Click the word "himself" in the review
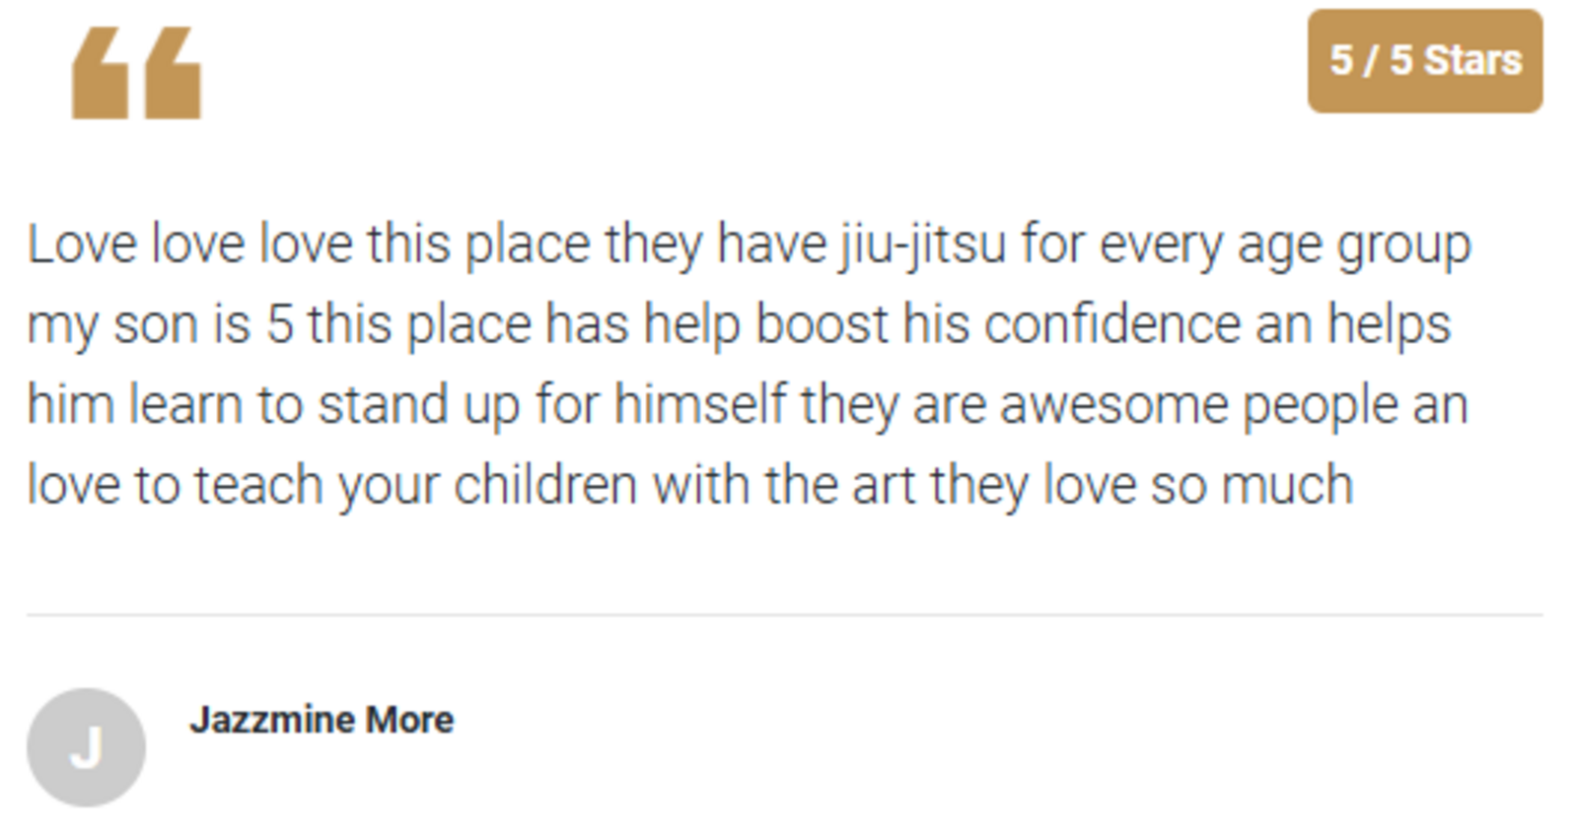 click(x=699, y=405)
